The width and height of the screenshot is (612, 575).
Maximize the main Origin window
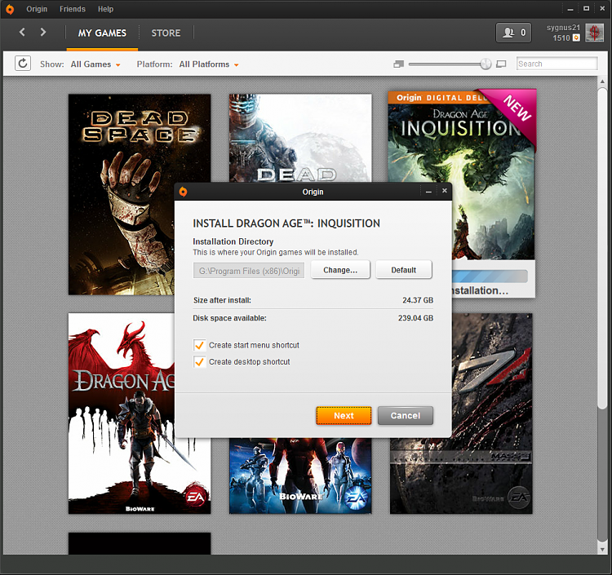pos(586,9)
